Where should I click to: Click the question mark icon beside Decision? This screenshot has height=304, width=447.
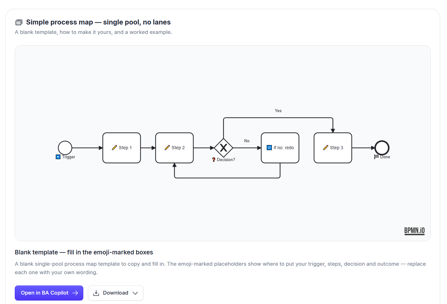pyautogui.click(x=214, y=160)
